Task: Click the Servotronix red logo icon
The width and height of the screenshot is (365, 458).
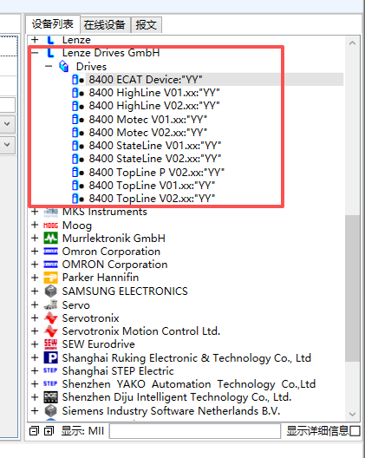Action: coord(50,317)
